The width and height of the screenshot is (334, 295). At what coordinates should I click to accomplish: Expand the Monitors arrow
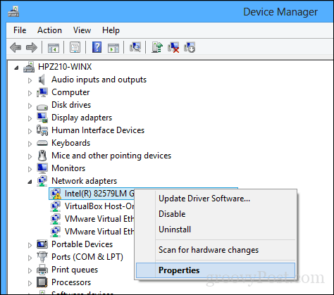30,169
